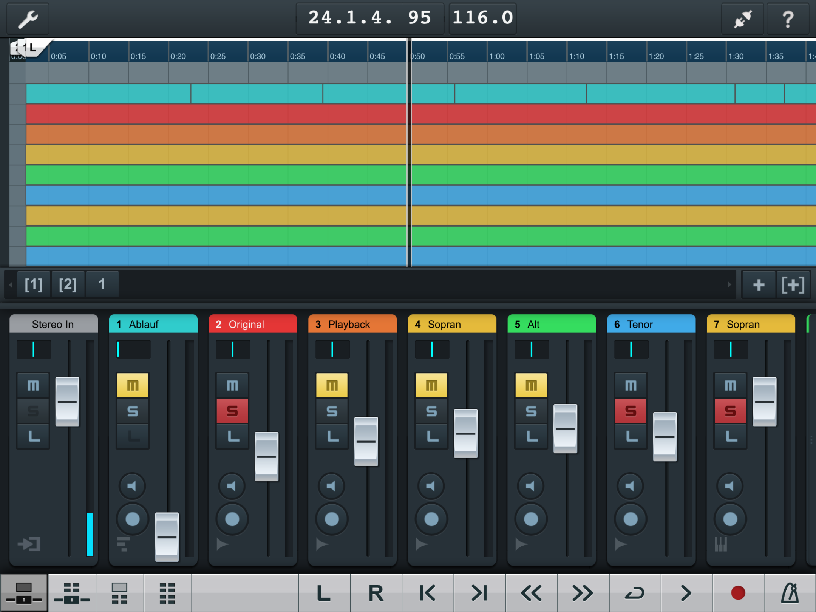Mute the Tenor track
The height and width of the screenshot is (612, 816).
(x=631, y=385)
